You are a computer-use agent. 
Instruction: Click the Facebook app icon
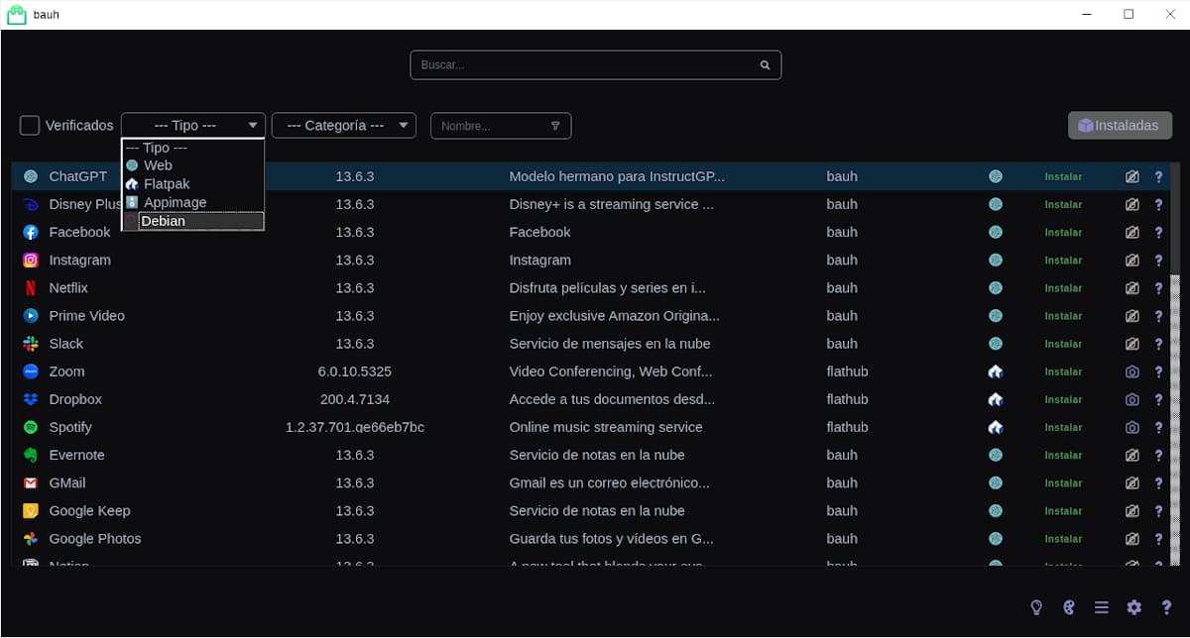pos(31,232)
